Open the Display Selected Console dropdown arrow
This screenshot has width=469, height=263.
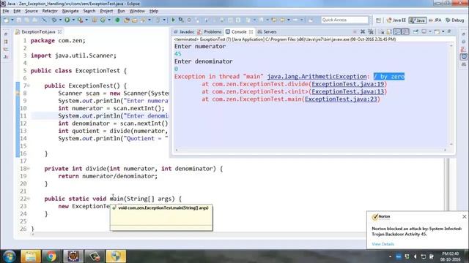tap(430, 31)
